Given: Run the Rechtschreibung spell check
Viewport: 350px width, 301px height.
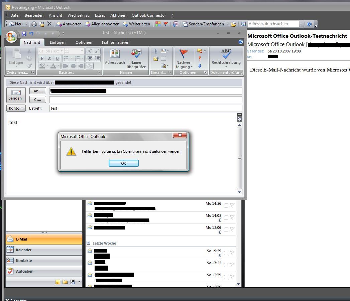Looking at the screenshot, I should click(226, 58).
